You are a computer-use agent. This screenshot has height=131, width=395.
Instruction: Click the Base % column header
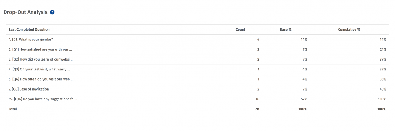point(286,30)
